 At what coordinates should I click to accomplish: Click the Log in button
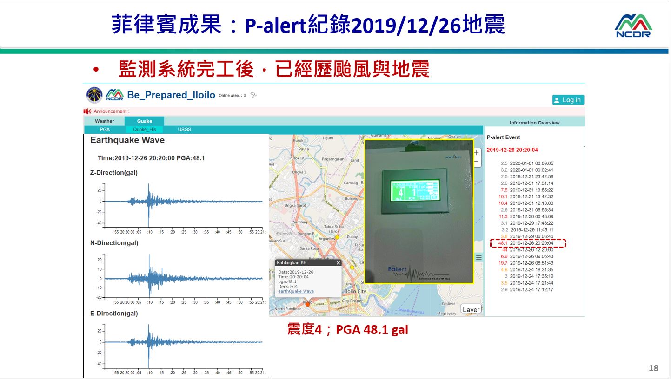coord(568,99)
